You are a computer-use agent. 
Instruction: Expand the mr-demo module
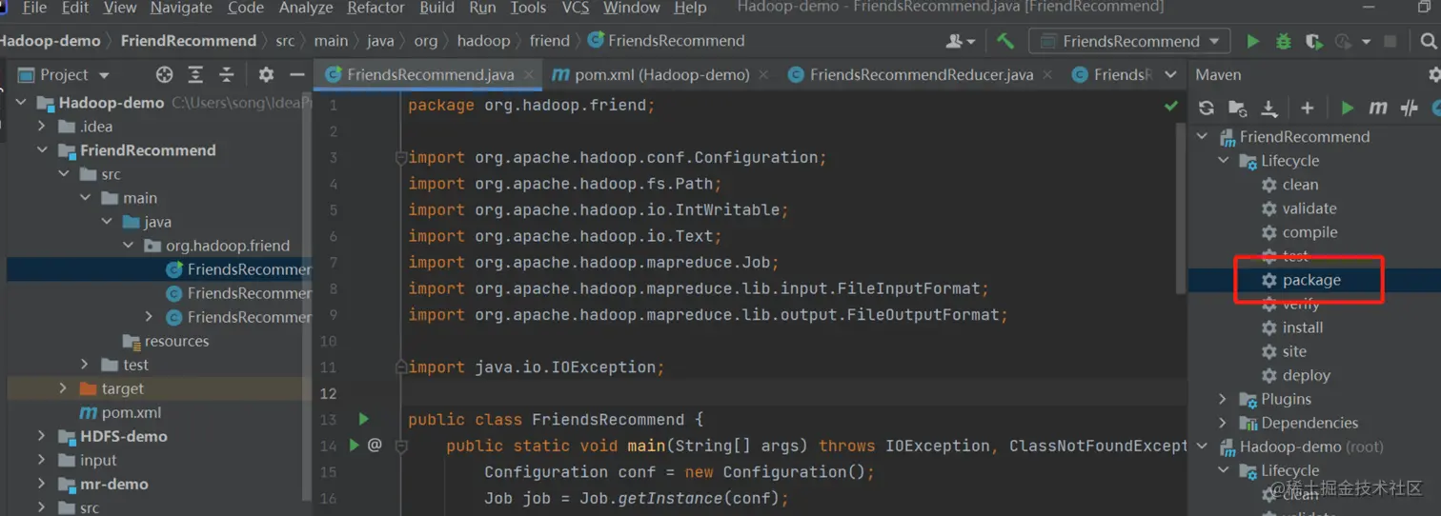(x=42, y=484)
